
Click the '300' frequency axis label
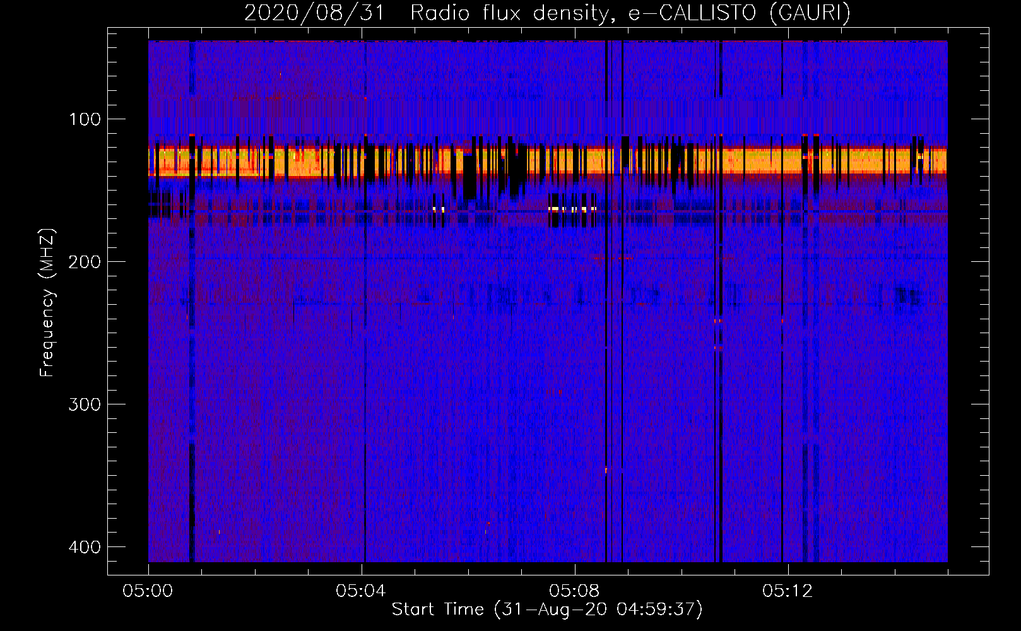[85, 404]
